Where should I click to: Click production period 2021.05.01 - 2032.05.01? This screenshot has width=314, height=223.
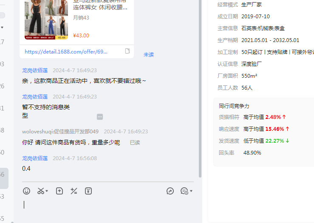[270, 40]
